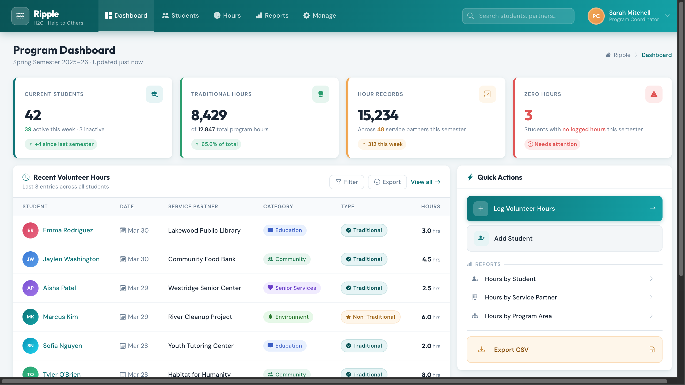Click the search students input field
The image size is (685, 385).
tap(518, 16)
